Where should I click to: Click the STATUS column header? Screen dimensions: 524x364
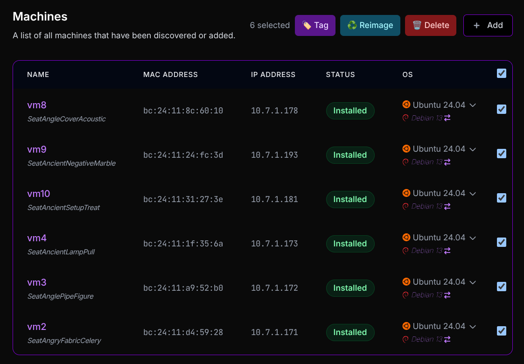pyautogui.click(x=340, y=74)
